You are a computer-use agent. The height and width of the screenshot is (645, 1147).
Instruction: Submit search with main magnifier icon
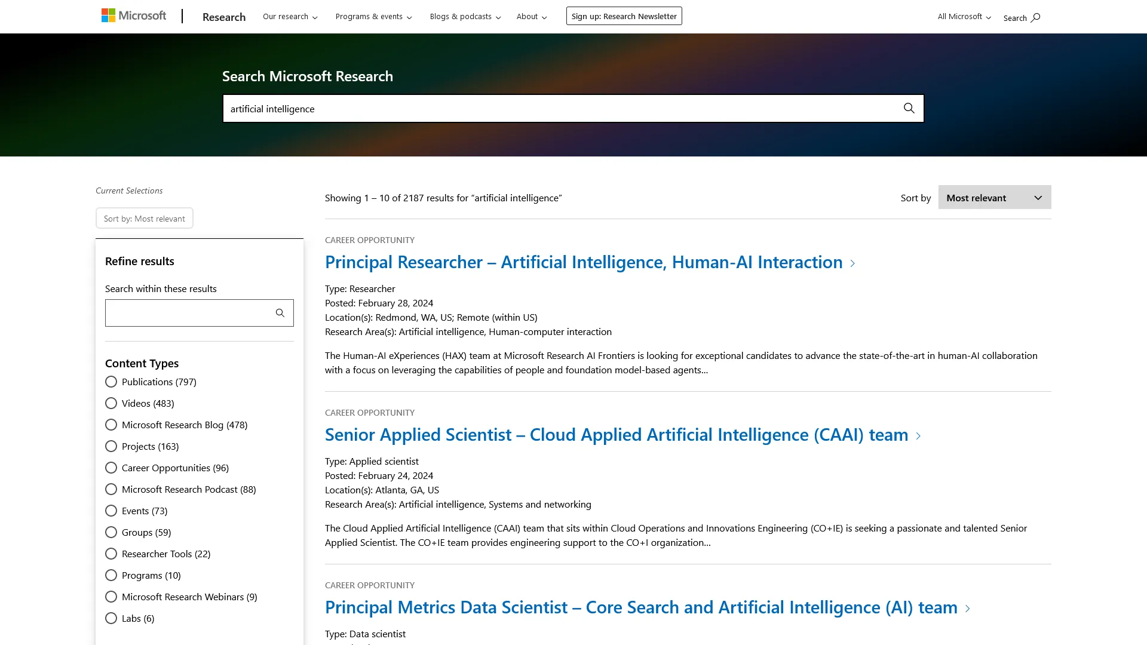[909, 109]
